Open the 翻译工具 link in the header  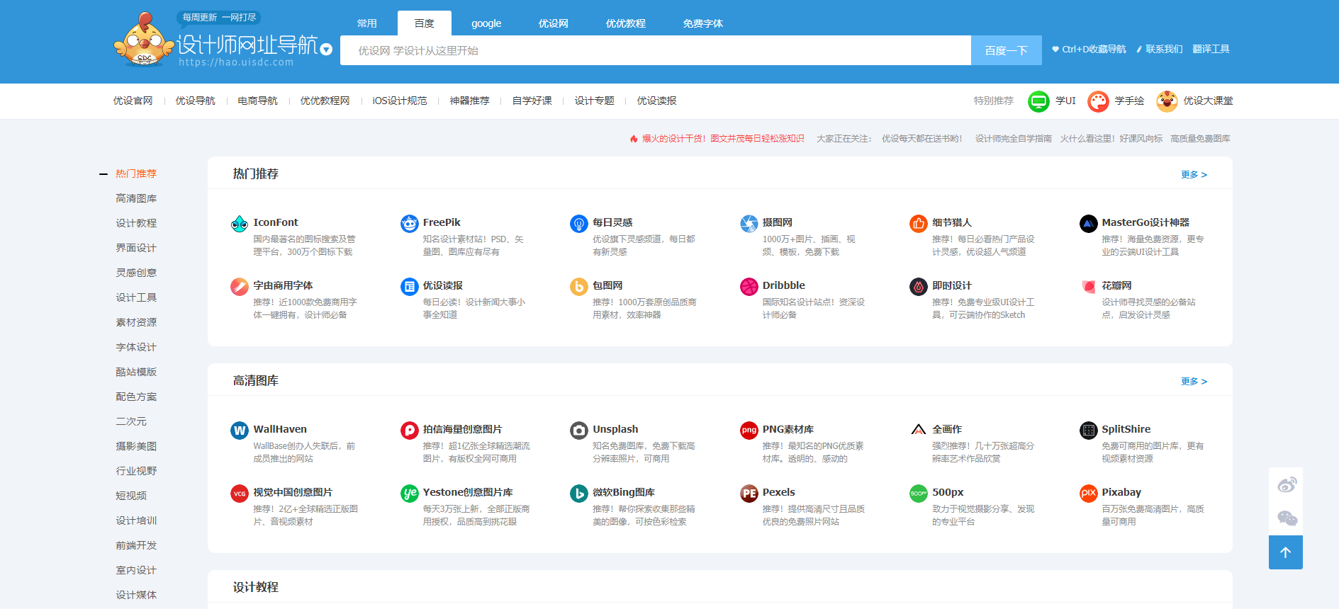pos(1211,50)
